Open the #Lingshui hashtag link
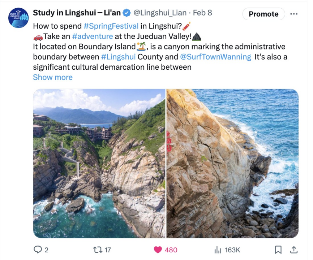Screen dimensions: 313x260 (119, 57)
